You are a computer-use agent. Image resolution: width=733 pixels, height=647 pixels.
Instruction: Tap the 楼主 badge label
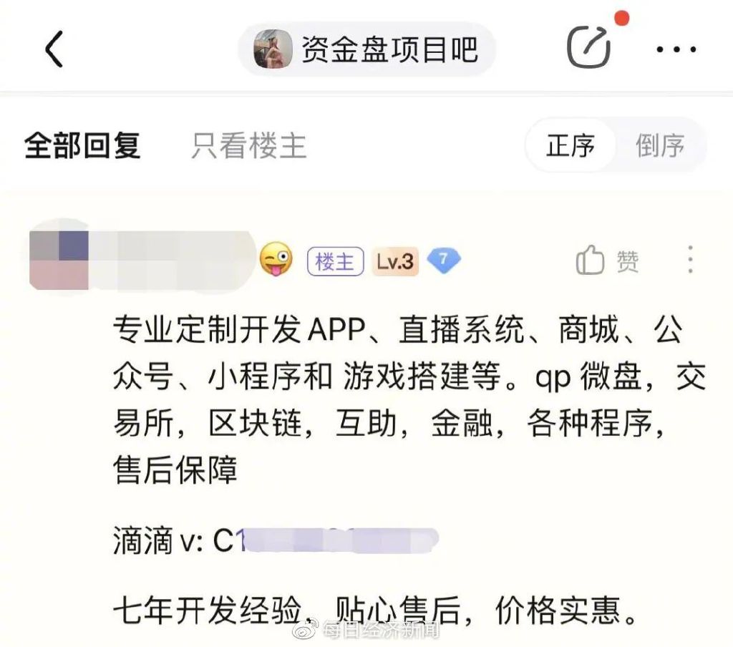click(335, 261)
